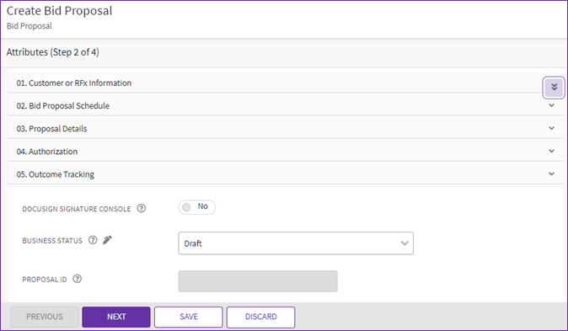Image resolution: width=568 pixels, height=331 pixels.
Task: Expand the Outcome Tracking section chevron
Action: tap(551, 174)
